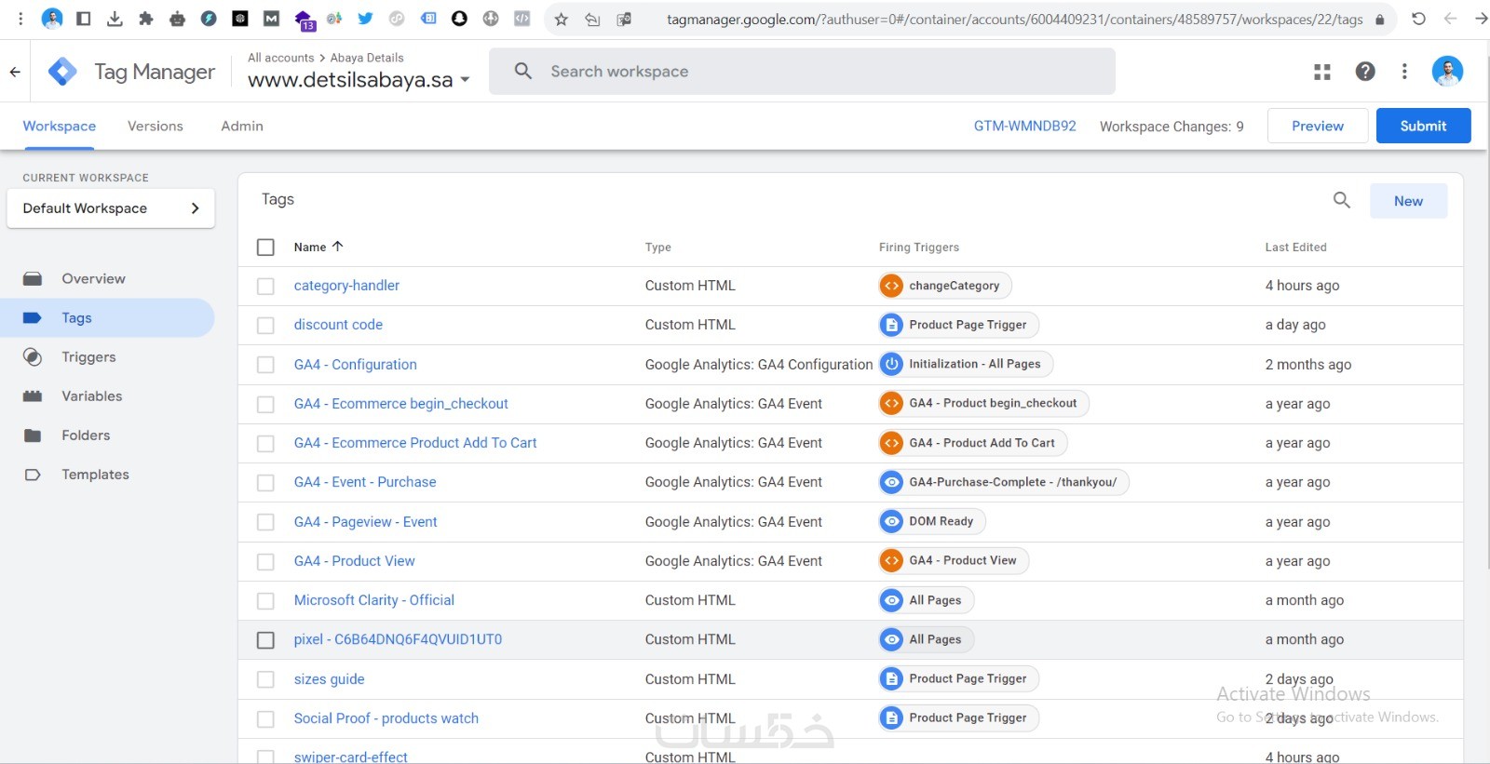
Task: Click the Tag Manager logo icon
Action: (x=62, y=72)
